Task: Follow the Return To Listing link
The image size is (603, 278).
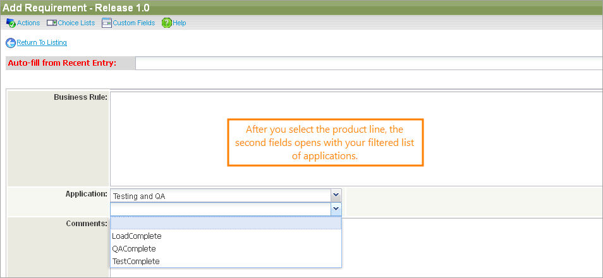Action: click(x=42, y=43)
